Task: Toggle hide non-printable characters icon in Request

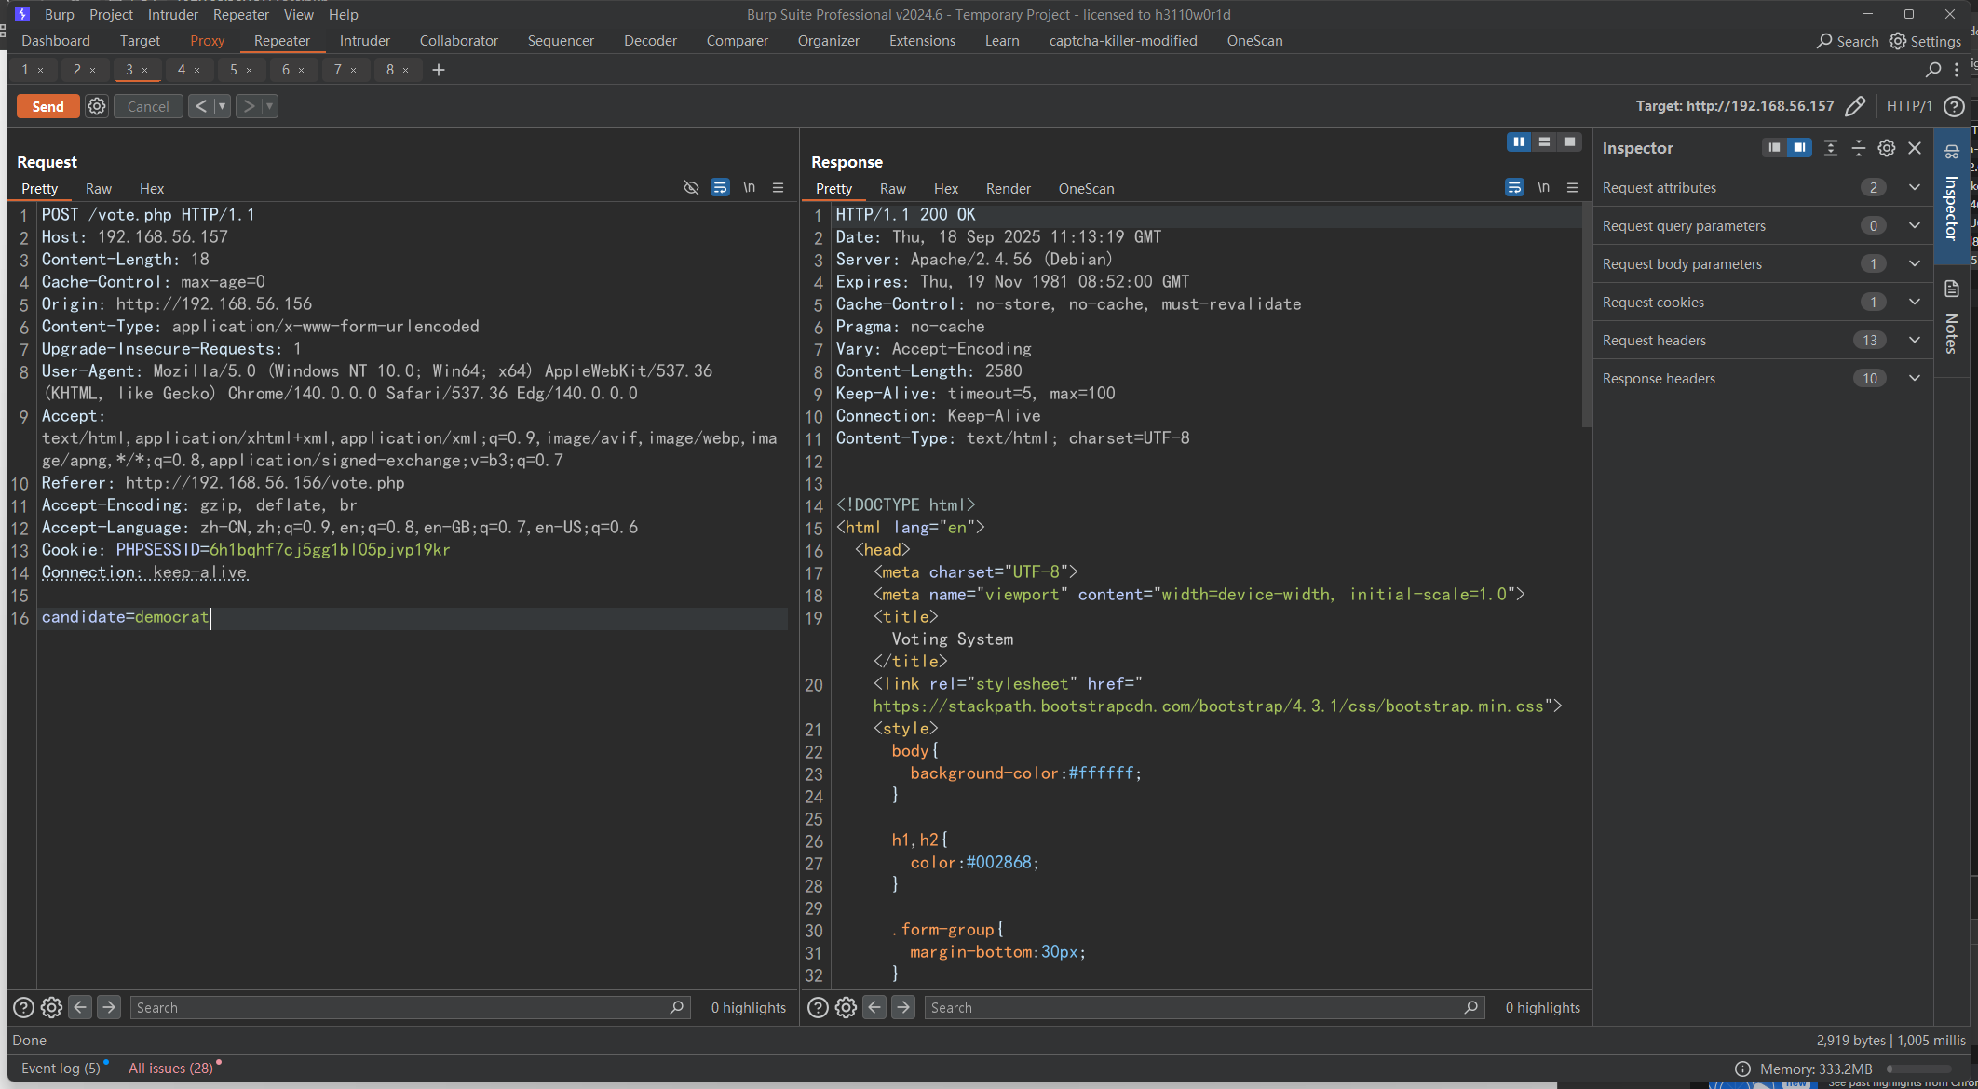Action: tap(691, 188)
